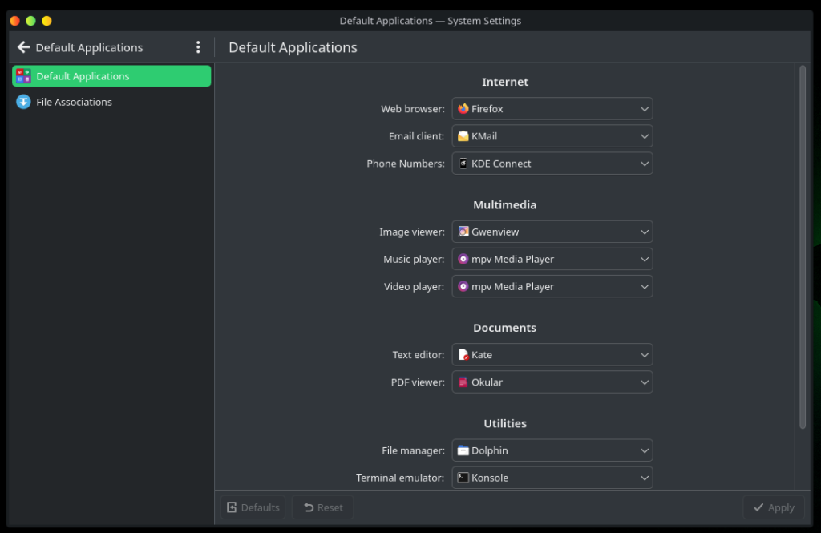Expand the Web browser dropdown arrow

[x=644, y=109]
